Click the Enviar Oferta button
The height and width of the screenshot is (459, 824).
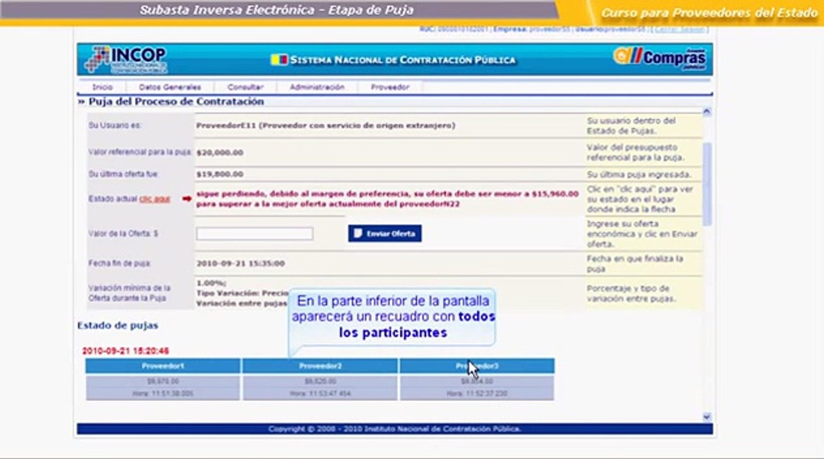[x=385, y=233]
